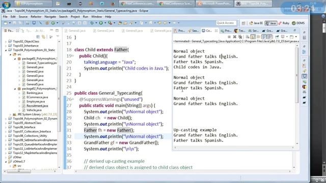The width and height of the screenshot is (326, 183).
Task: Open the Refactor menu
Action: (36, 17)
